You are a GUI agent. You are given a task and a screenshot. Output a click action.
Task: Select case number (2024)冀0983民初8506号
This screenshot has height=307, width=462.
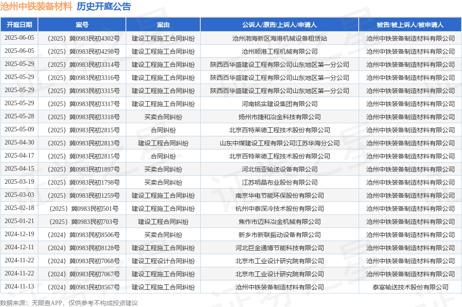click(x=83, y=235)
